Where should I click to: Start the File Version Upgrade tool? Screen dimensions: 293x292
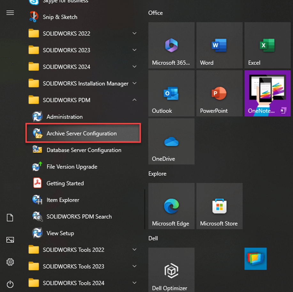click(72, 167)
